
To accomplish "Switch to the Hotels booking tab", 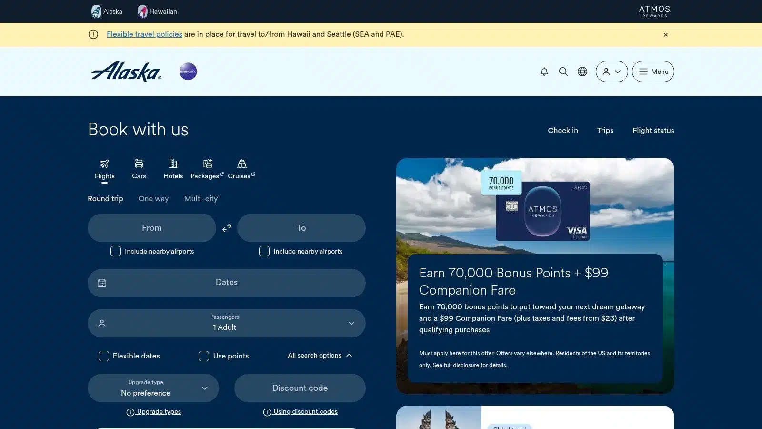I will point(173,170).
